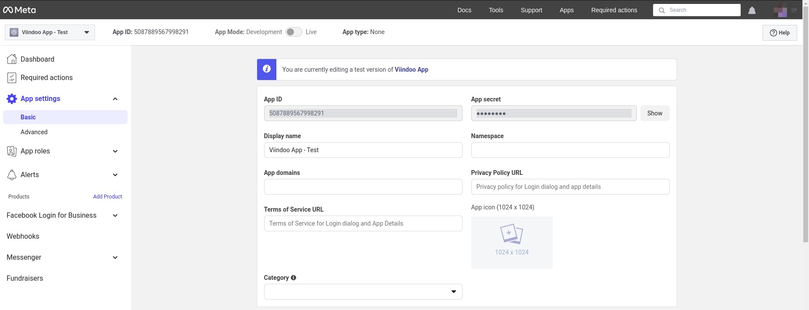Screen dimensions: 809x310
Task: Click the top Search field
Action: (697, 10)
